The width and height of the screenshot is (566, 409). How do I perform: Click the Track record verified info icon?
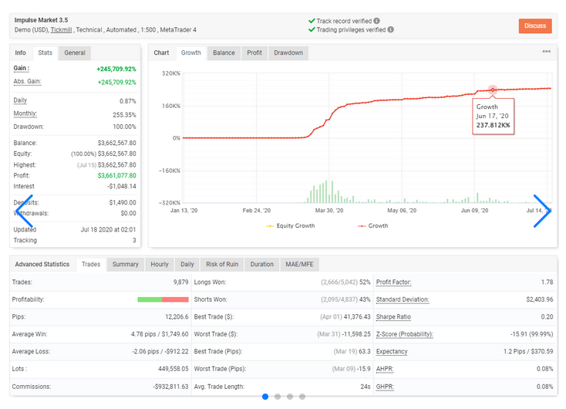(376, 21)
